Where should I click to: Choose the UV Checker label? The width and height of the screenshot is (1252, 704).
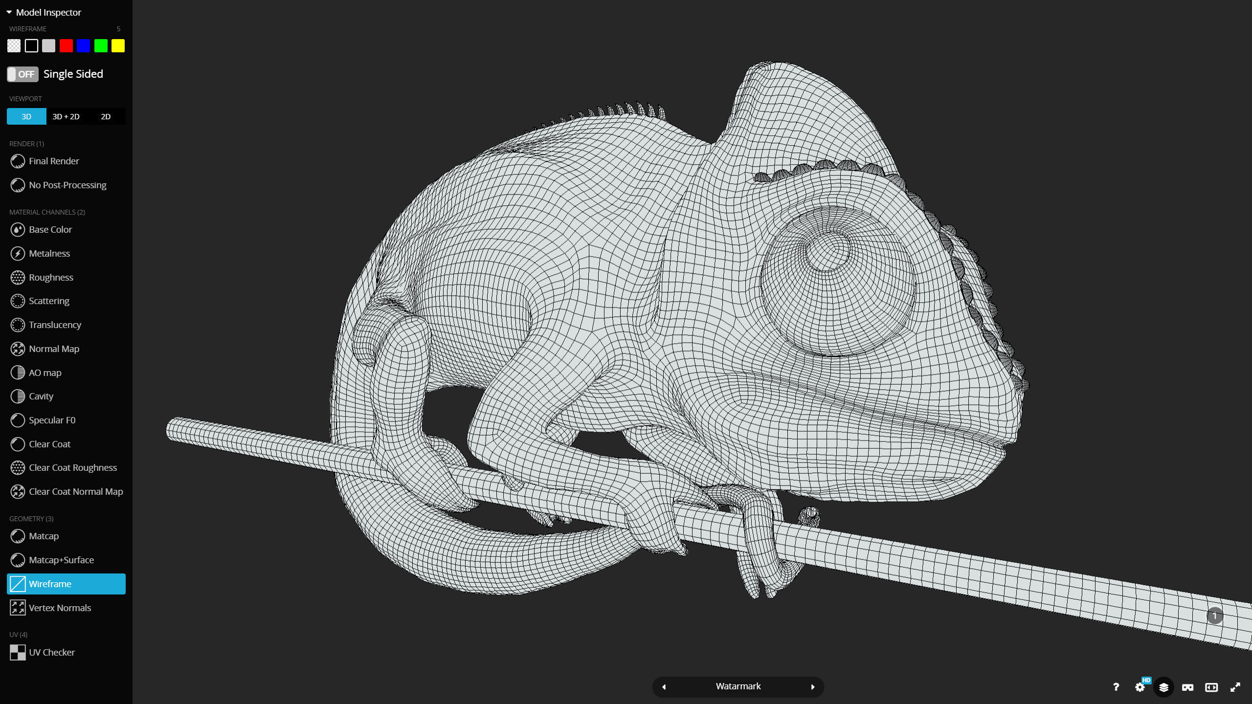coord(52,653)
